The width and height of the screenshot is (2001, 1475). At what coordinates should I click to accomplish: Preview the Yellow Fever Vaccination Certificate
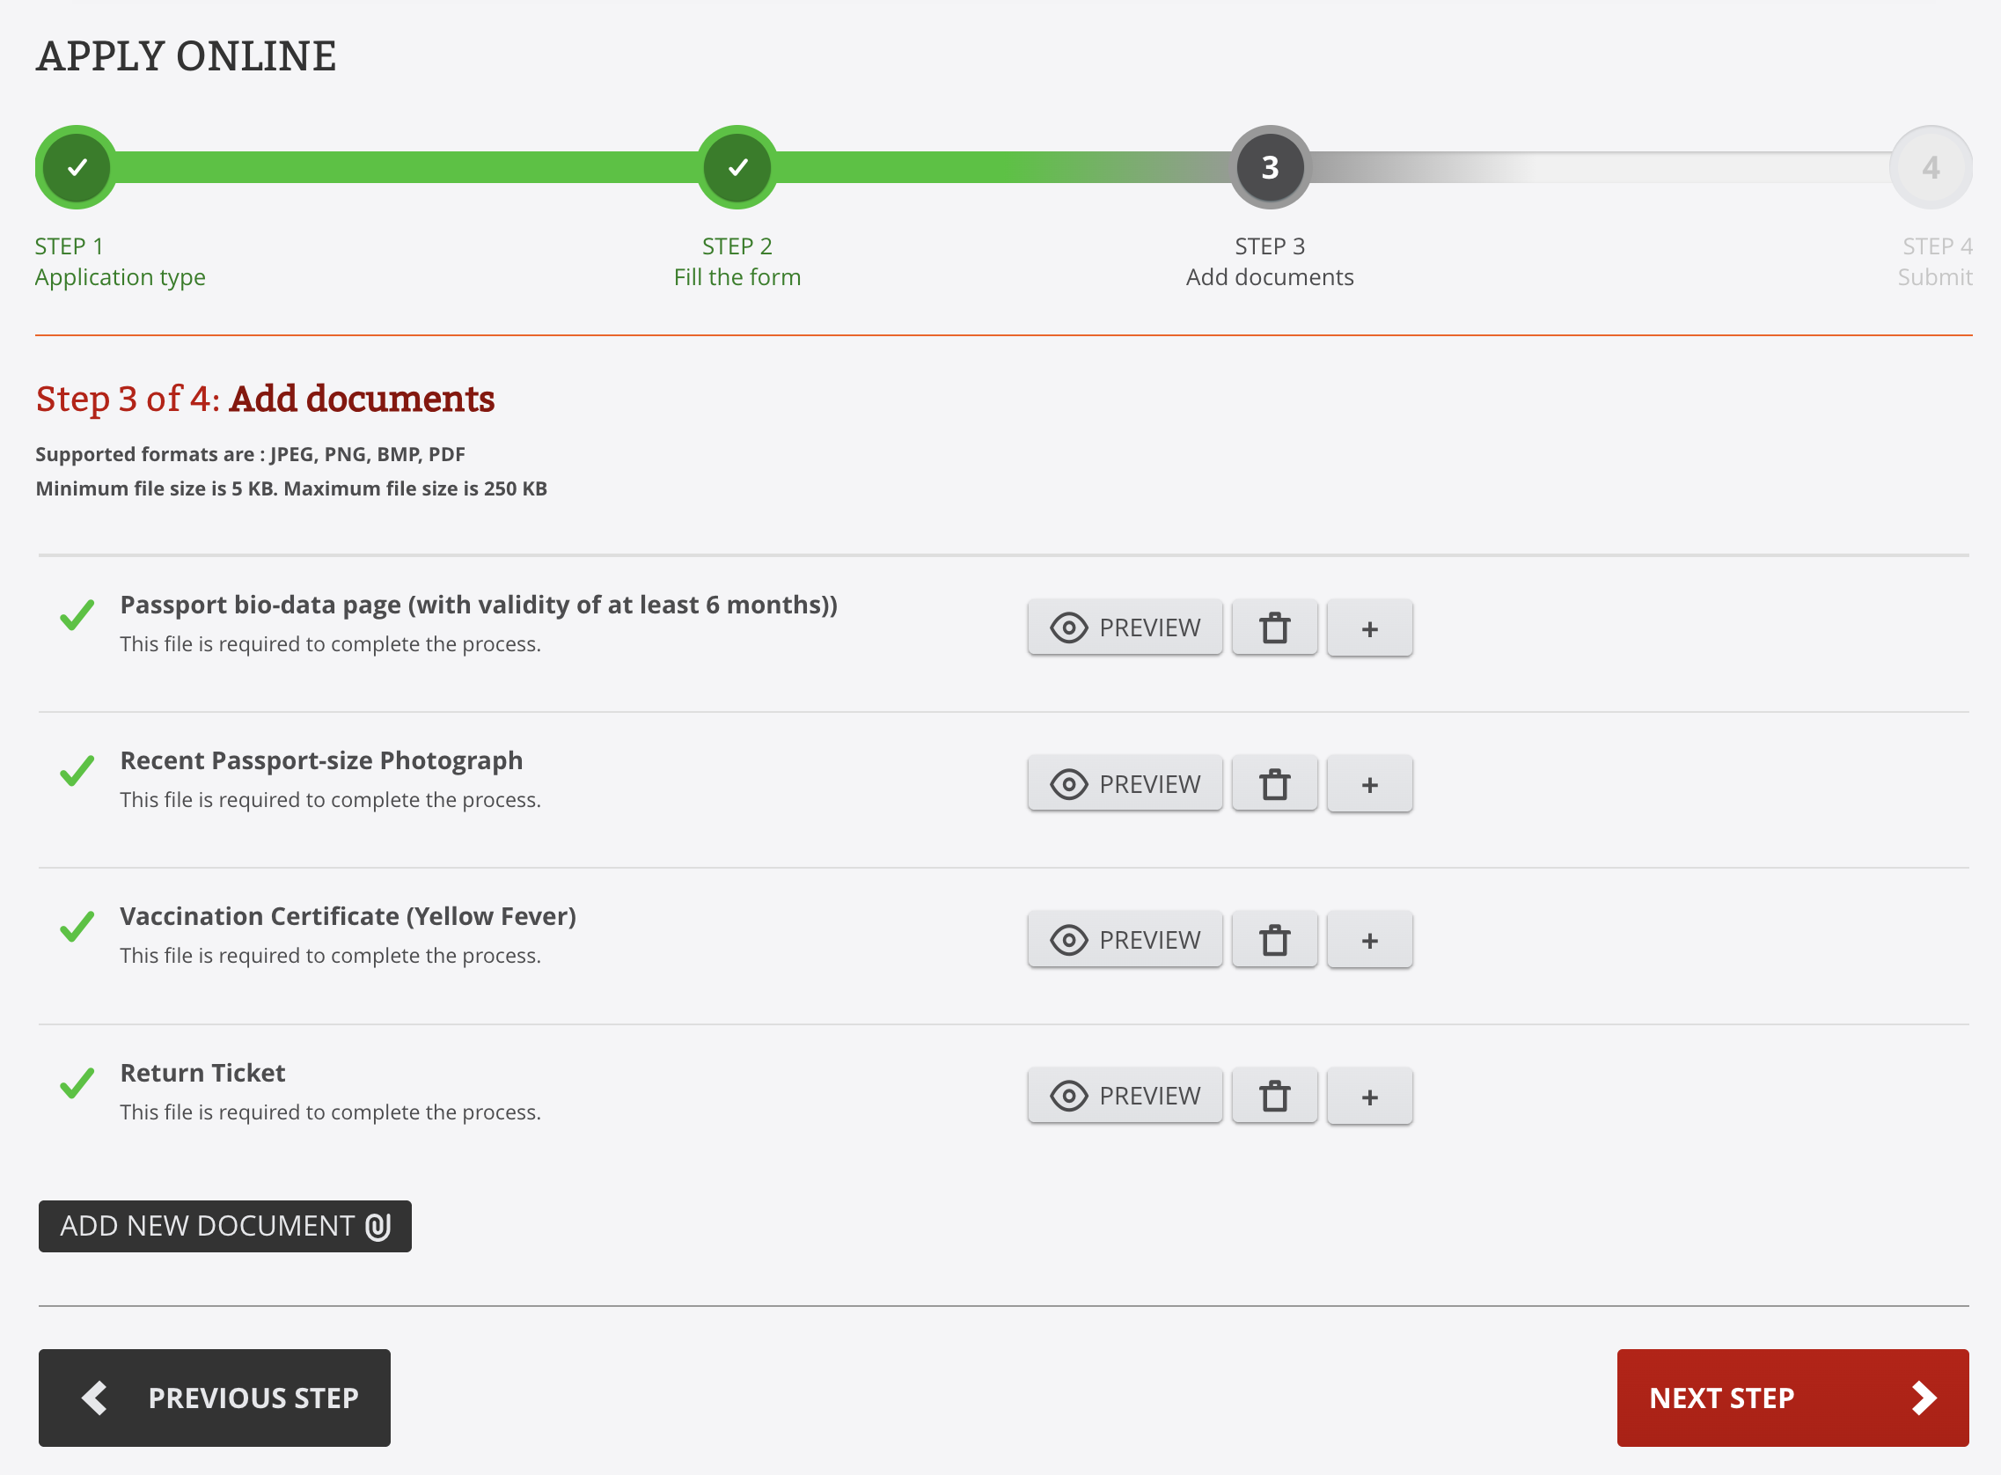[x=1125, y=939]
